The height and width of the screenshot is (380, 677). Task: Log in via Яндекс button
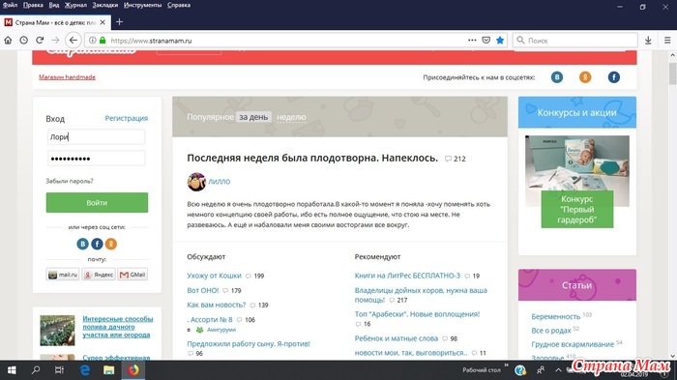99,275
